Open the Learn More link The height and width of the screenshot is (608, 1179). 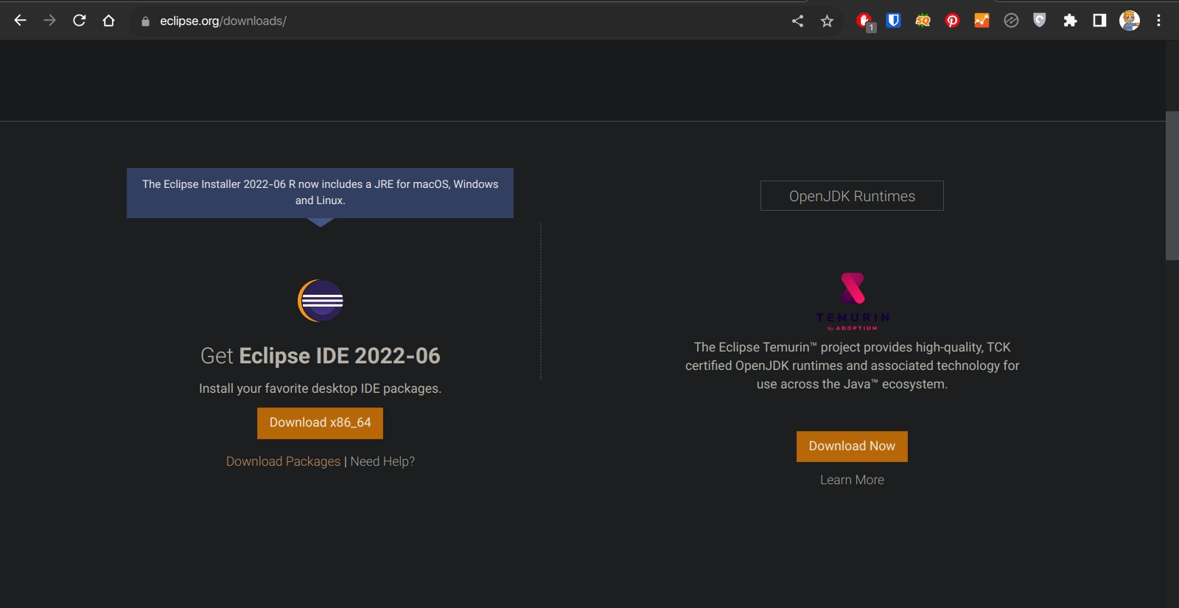[x=852, y=480]
